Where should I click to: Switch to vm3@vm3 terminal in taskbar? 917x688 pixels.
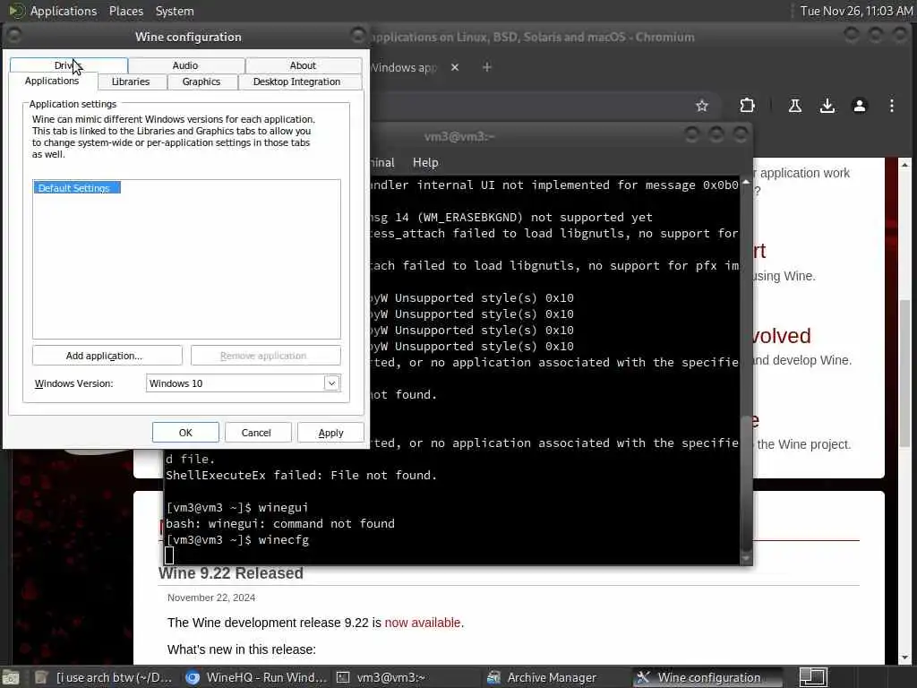tap(407, 678)
